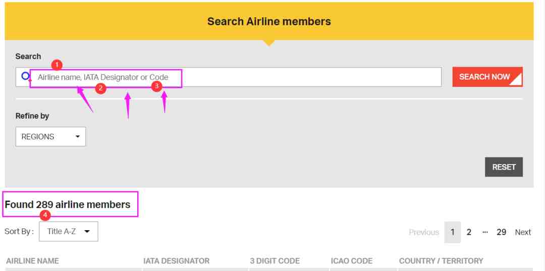Go to the Next results page
Viewport: 545px width, 271px height.
(523, 232)
